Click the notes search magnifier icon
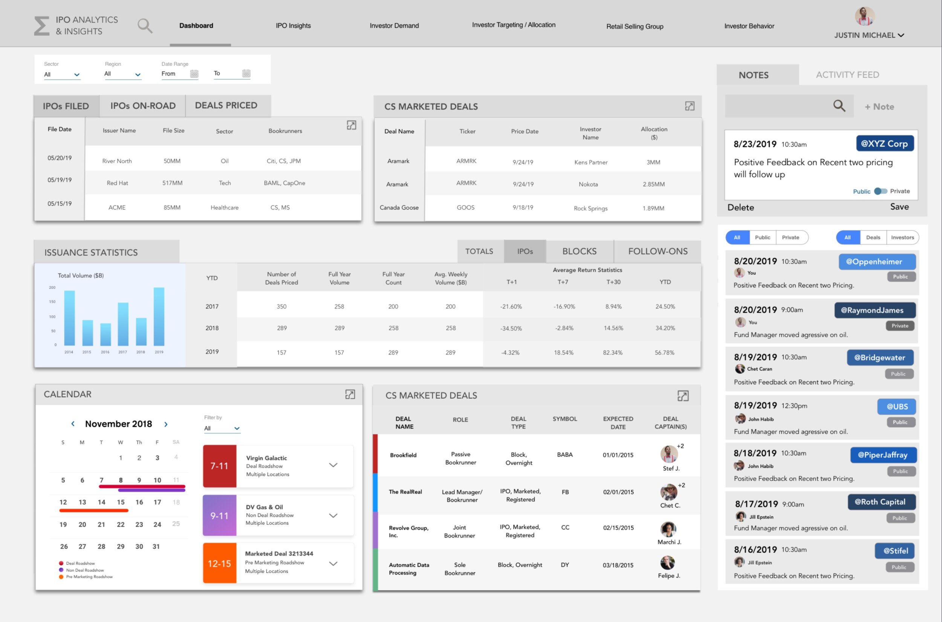 (839, 105)
